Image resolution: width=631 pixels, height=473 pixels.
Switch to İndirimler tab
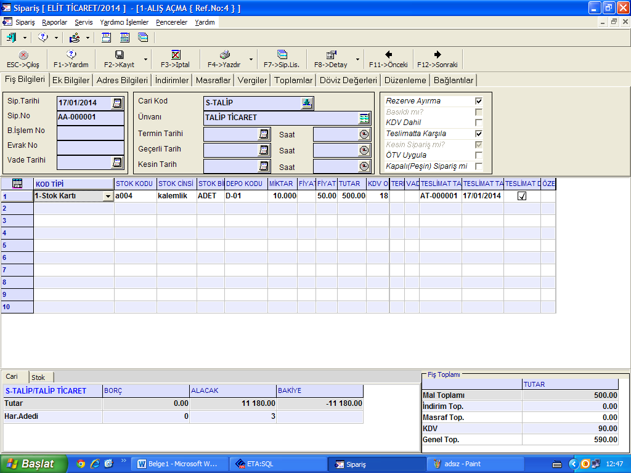pyautogui.click(x=172, y=80)
